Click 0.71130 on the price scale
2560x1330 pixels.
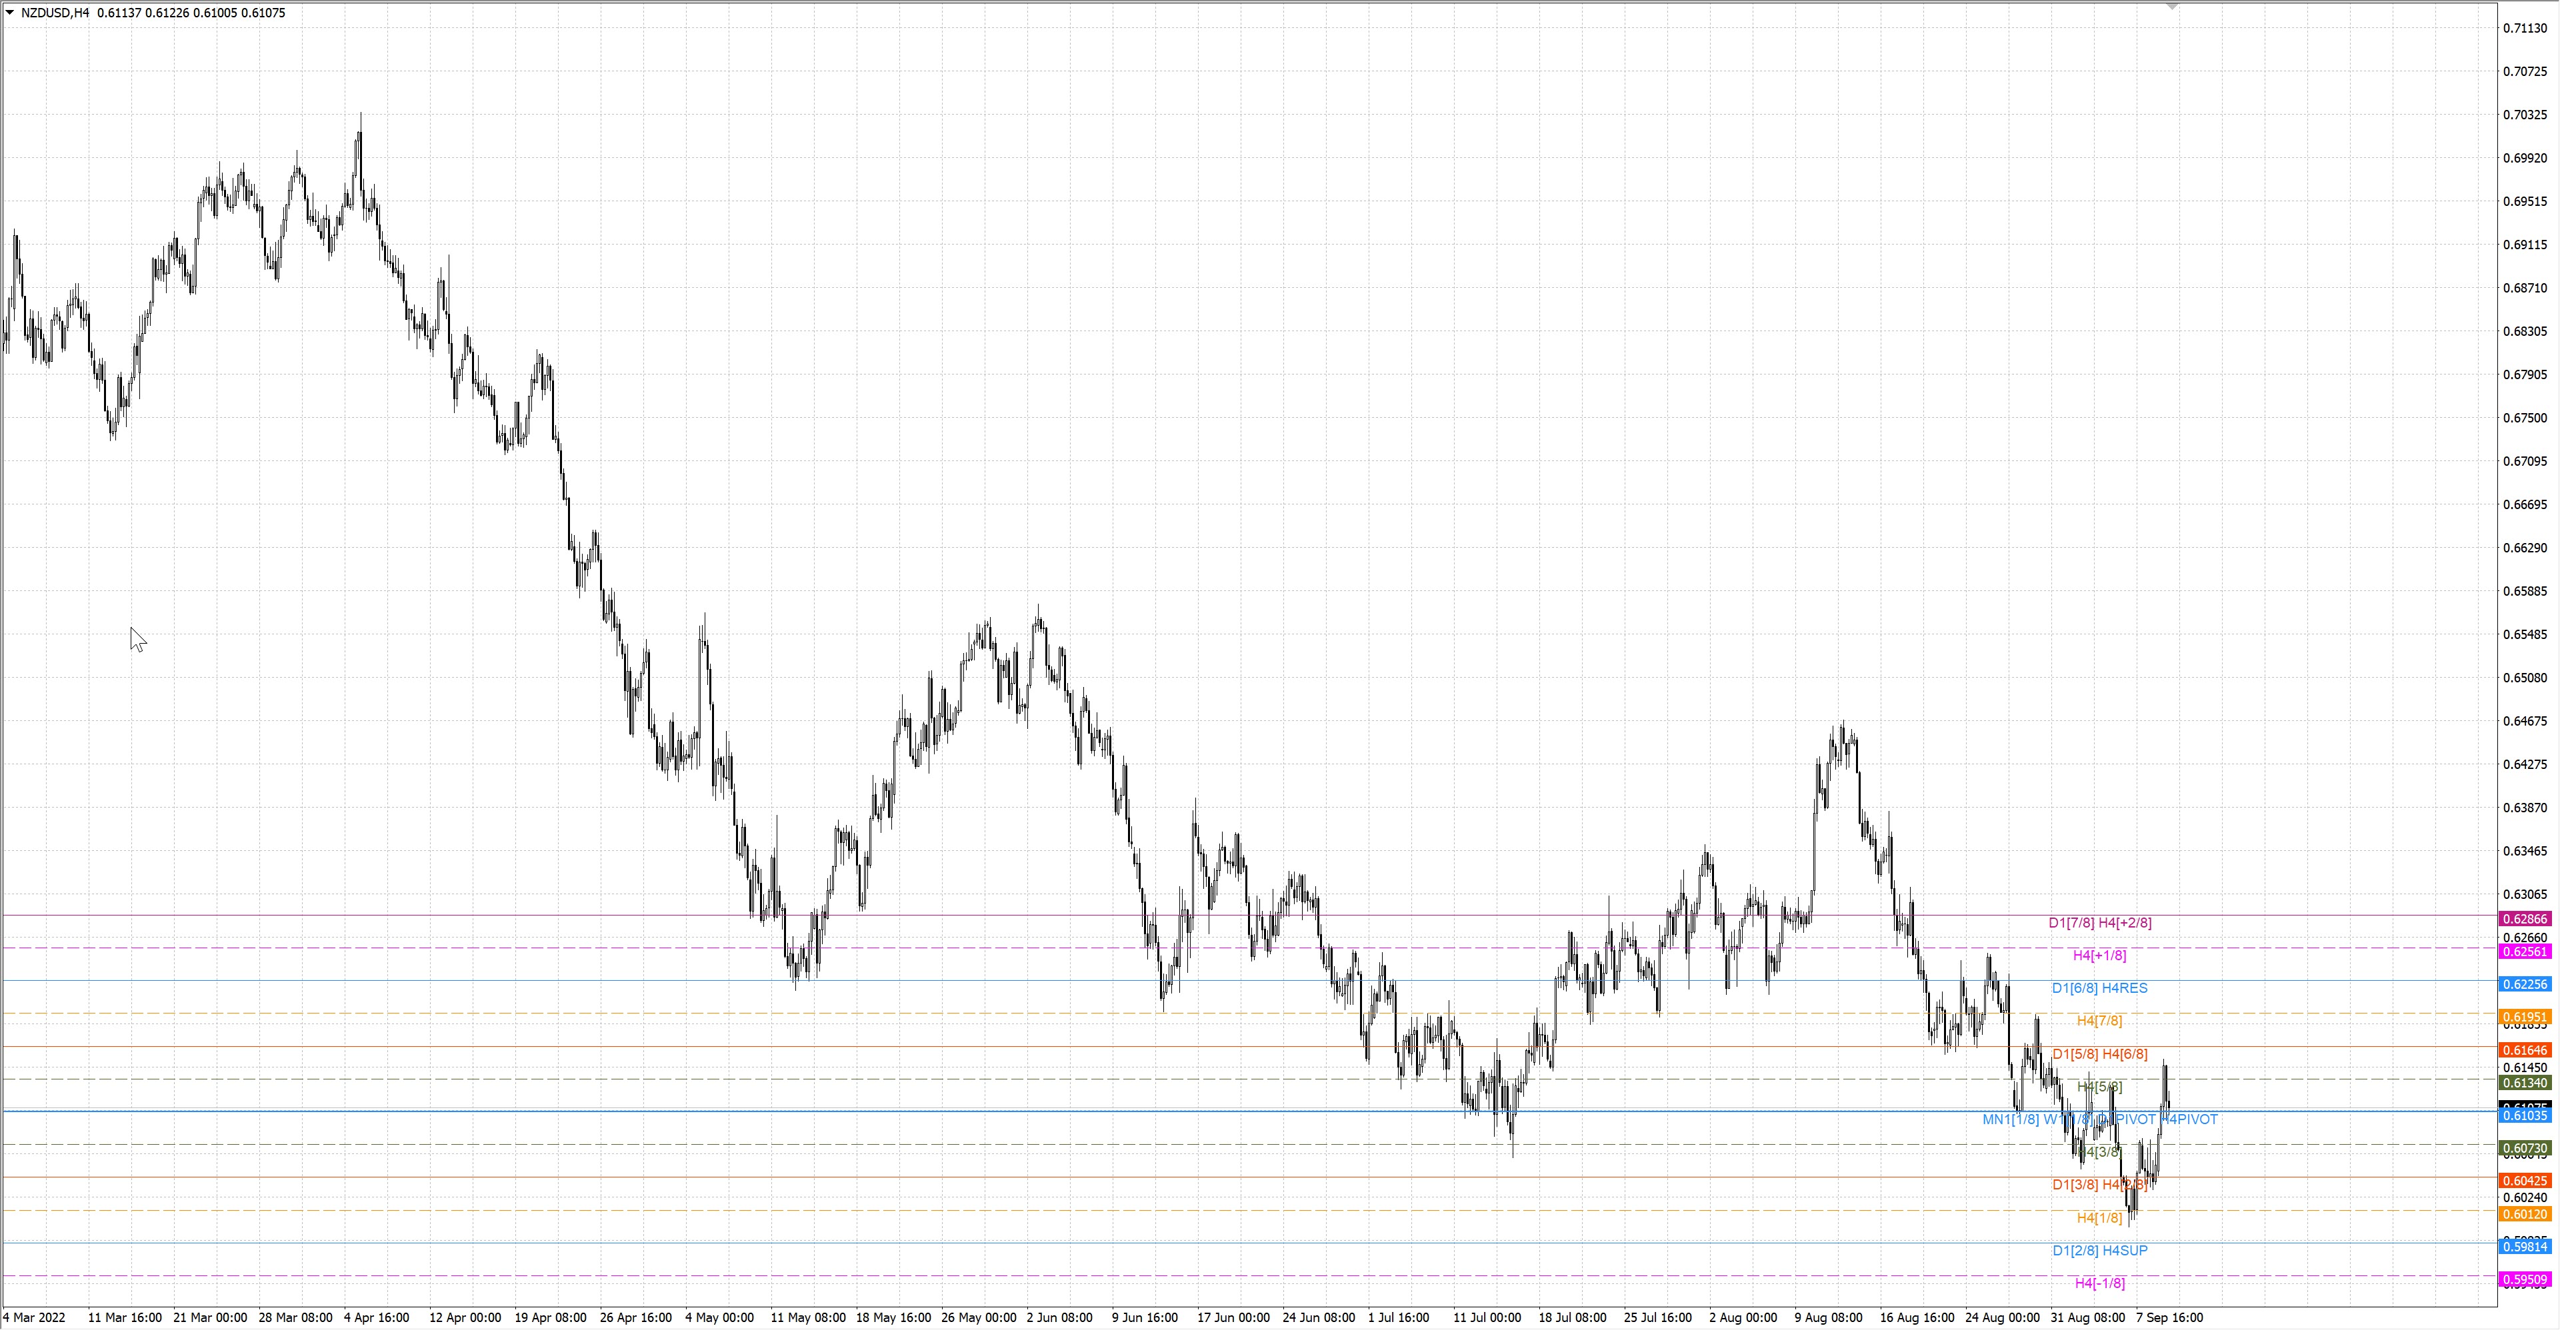pos(2525,29)
